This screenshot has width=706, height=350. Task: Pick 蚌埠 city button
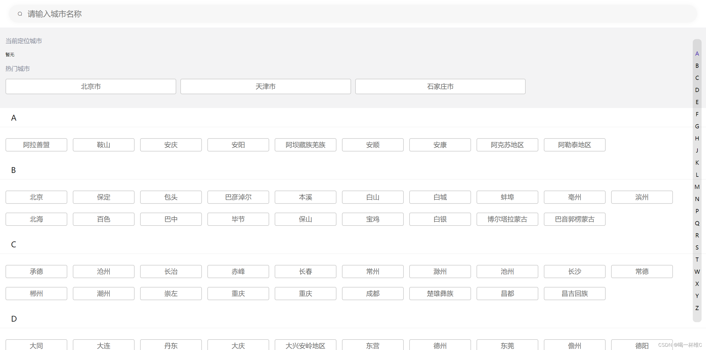[507, 197]
